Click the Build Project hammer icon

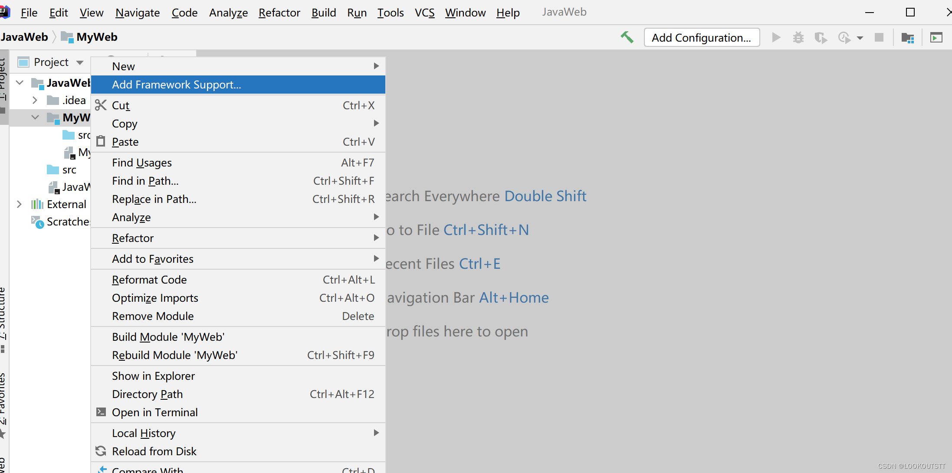click(627, 37)
